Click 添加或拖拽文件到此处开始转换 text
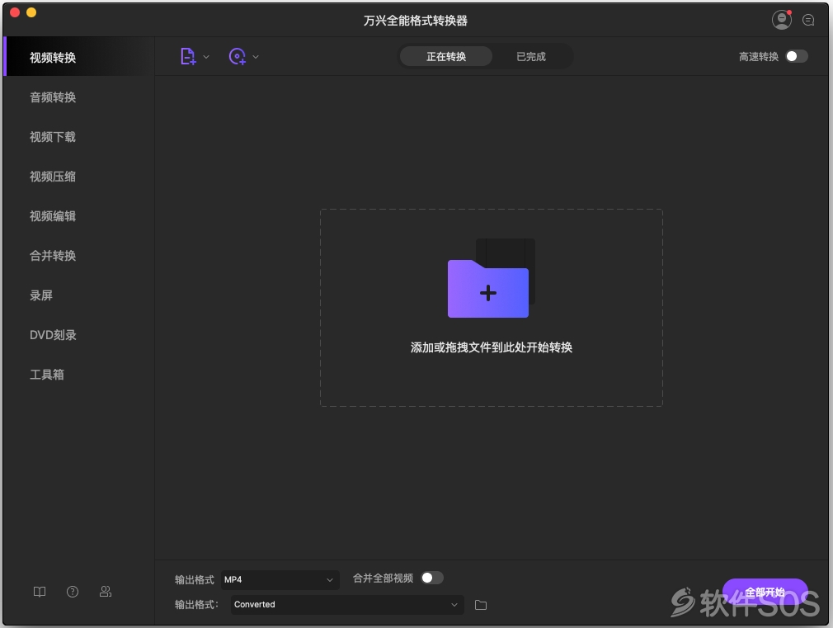The image size is (833, 628). tap(492, 347)
